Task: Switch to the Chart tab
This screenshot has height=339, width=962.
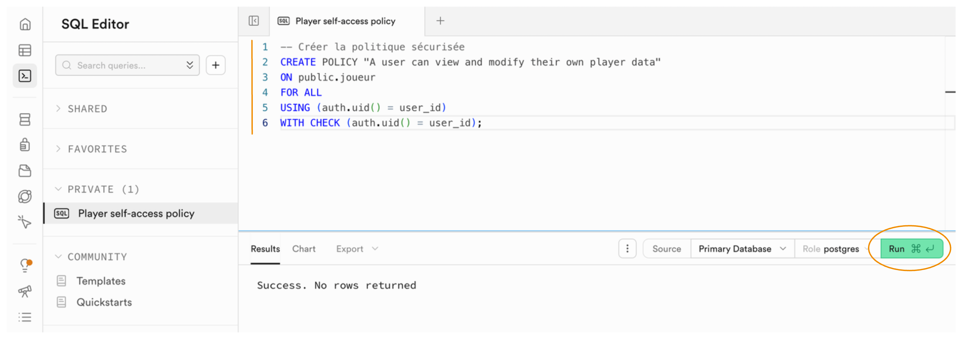Action: [303, 249]
